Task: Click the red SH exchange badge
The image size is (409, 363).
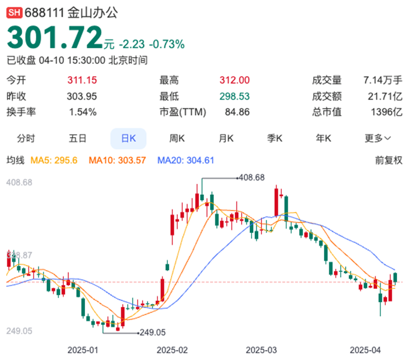Action: pyautogui.click(x=14, y=12)
